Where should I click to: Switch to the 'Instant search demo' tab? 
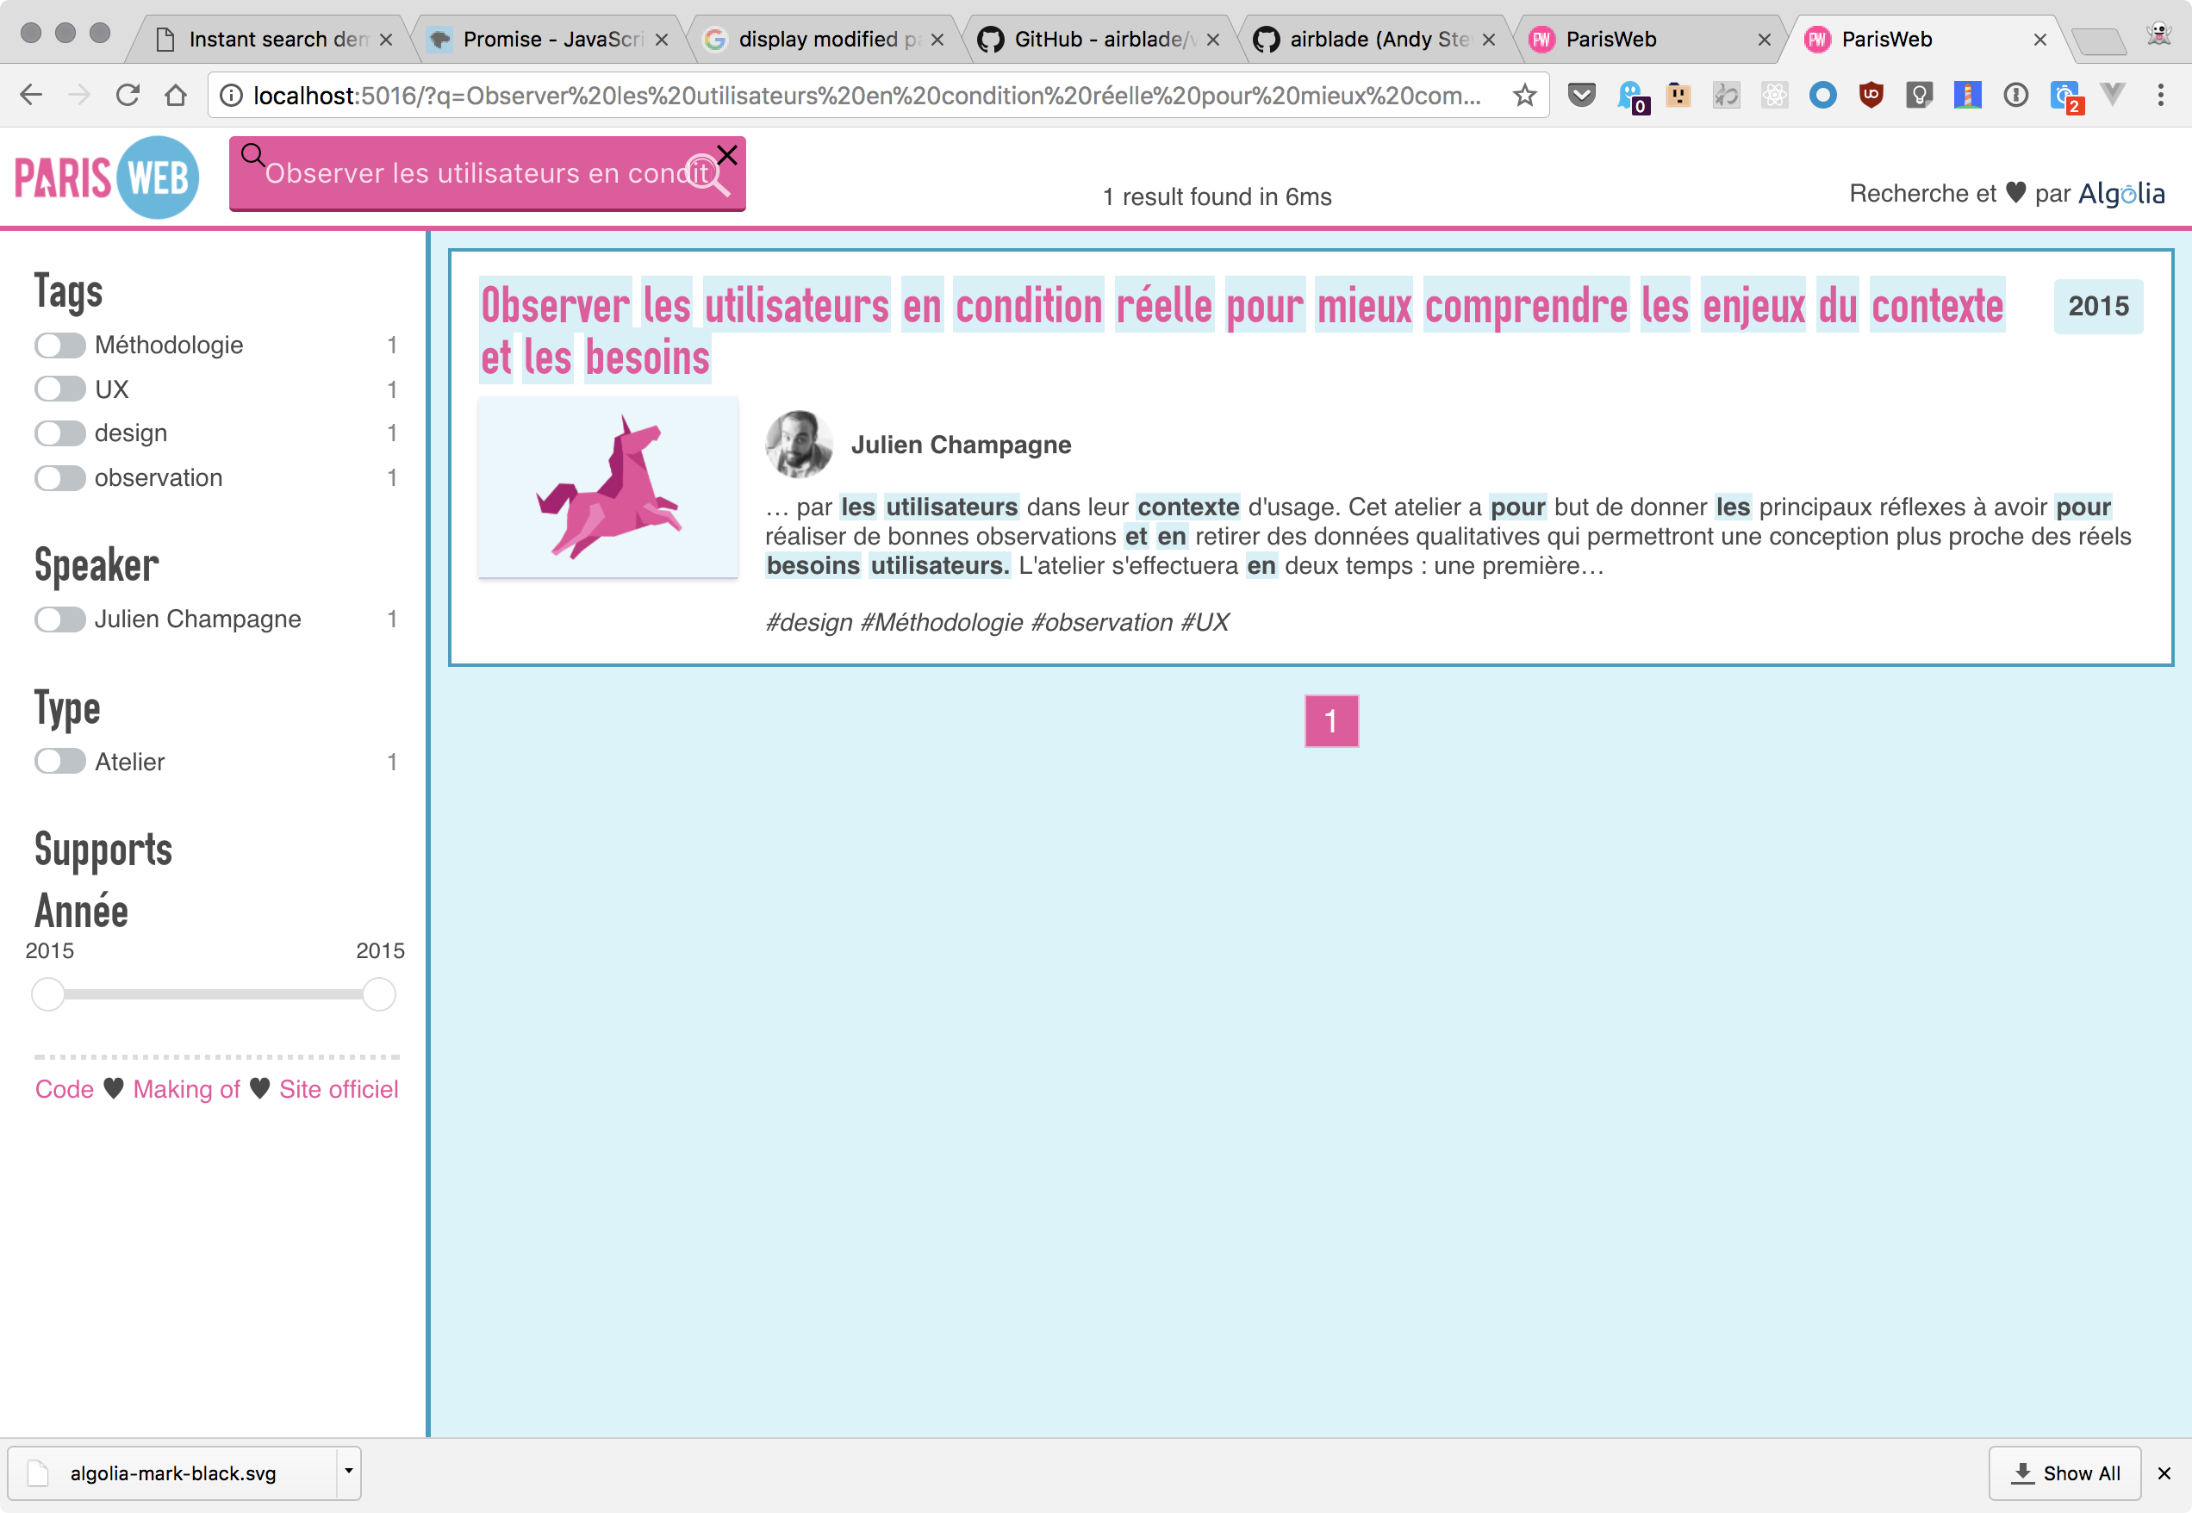tap(271, 39)
